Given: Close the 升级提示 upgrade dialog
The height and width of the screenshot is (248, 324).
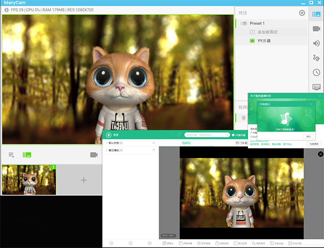Looking at the screenshot, I should [x=310, y=105].
